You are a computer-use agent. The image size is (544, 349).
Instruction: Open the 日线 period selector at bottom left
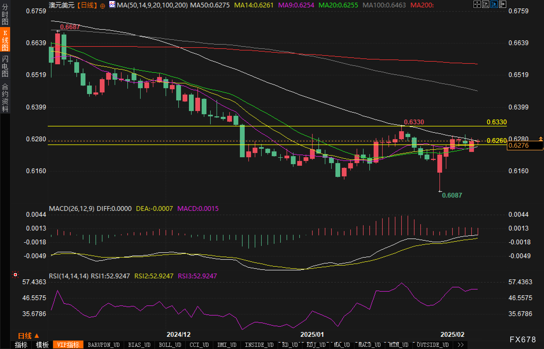[x=28, y=336]
